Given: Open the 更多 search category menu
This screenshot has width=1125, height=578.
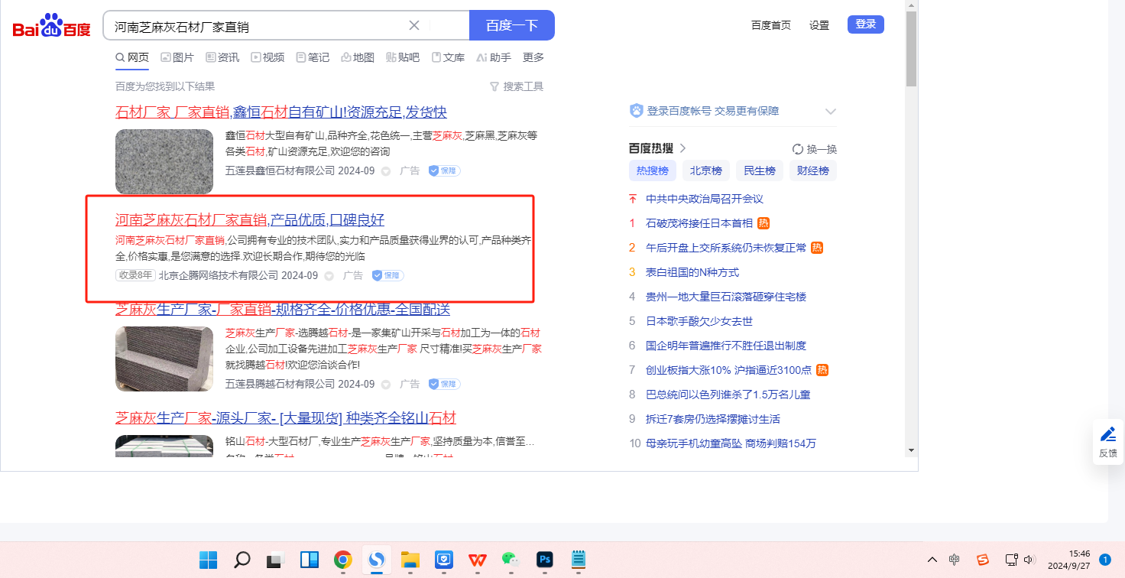Looking at the screenshot, I should pyautogui.click(x=533, y=57).
